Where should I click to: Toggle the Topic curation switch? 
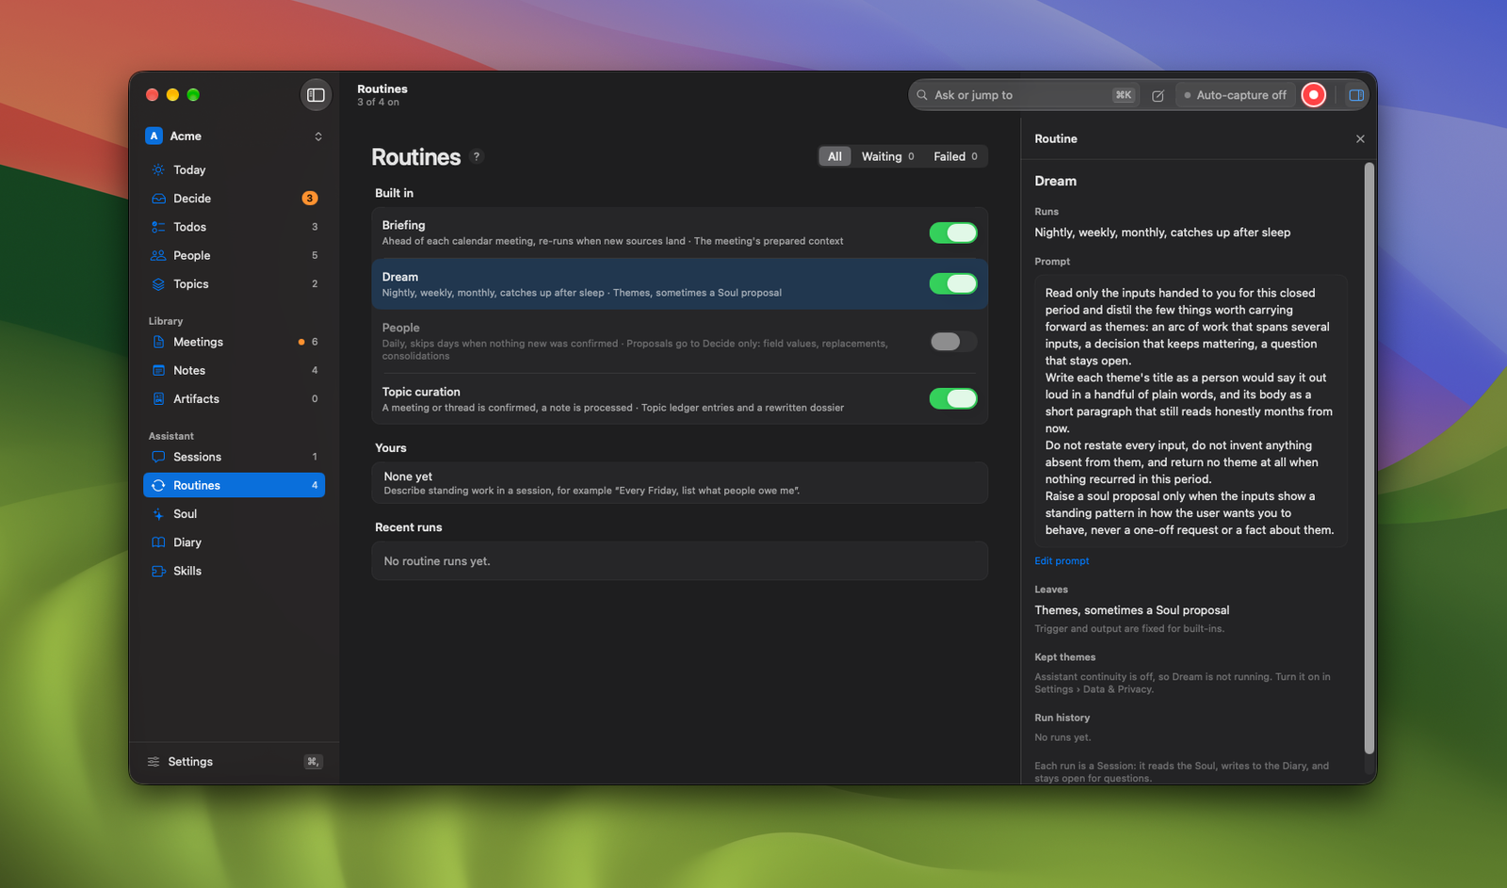point(953,398)
